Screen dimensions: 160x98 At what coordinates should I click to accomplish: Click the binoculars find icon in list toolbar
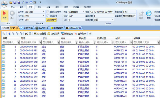click(x=26, y=34)
